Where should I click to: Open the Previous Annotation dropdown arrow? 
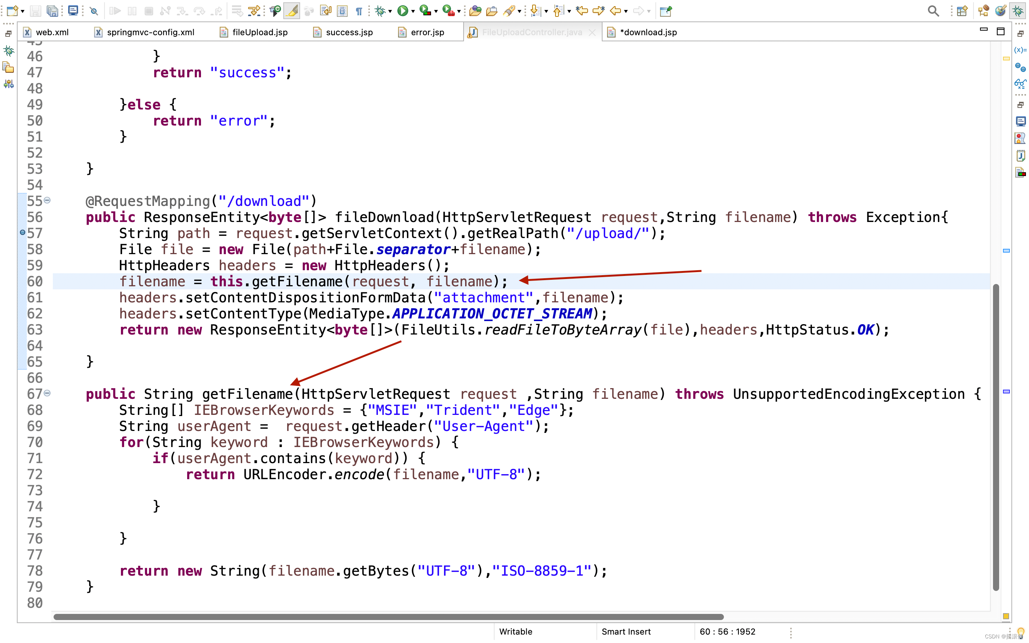click(x=569, y=11)
